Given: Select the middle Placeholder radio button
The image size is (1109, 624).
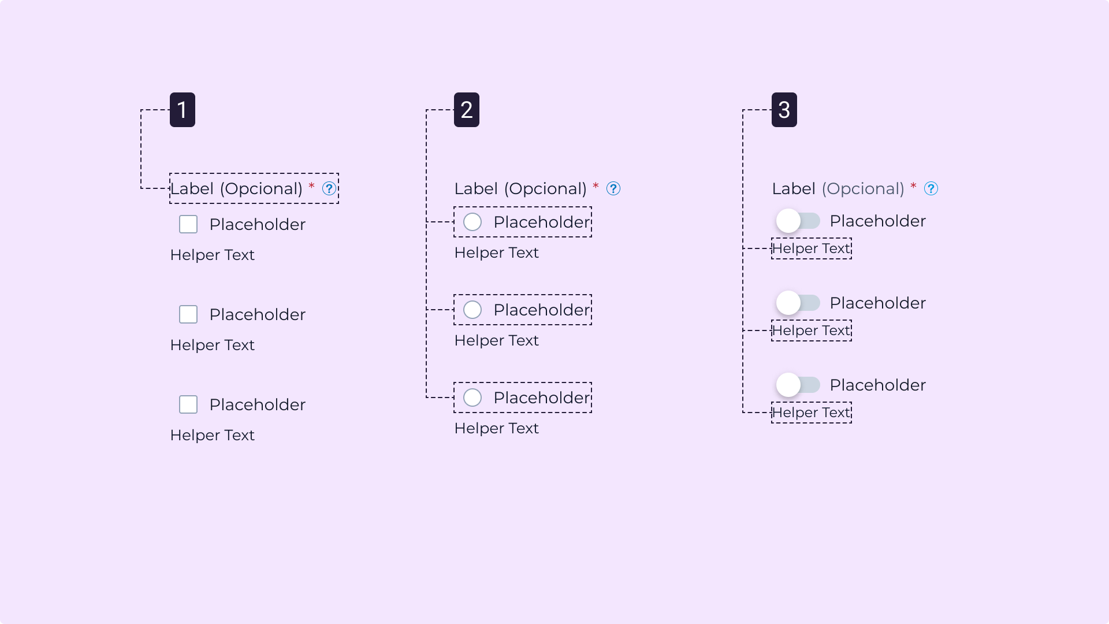Looking at the screenshot, I should coord(472,310).
